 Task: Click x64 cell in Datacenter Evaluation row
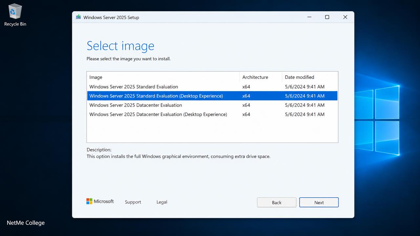[246, 105]
